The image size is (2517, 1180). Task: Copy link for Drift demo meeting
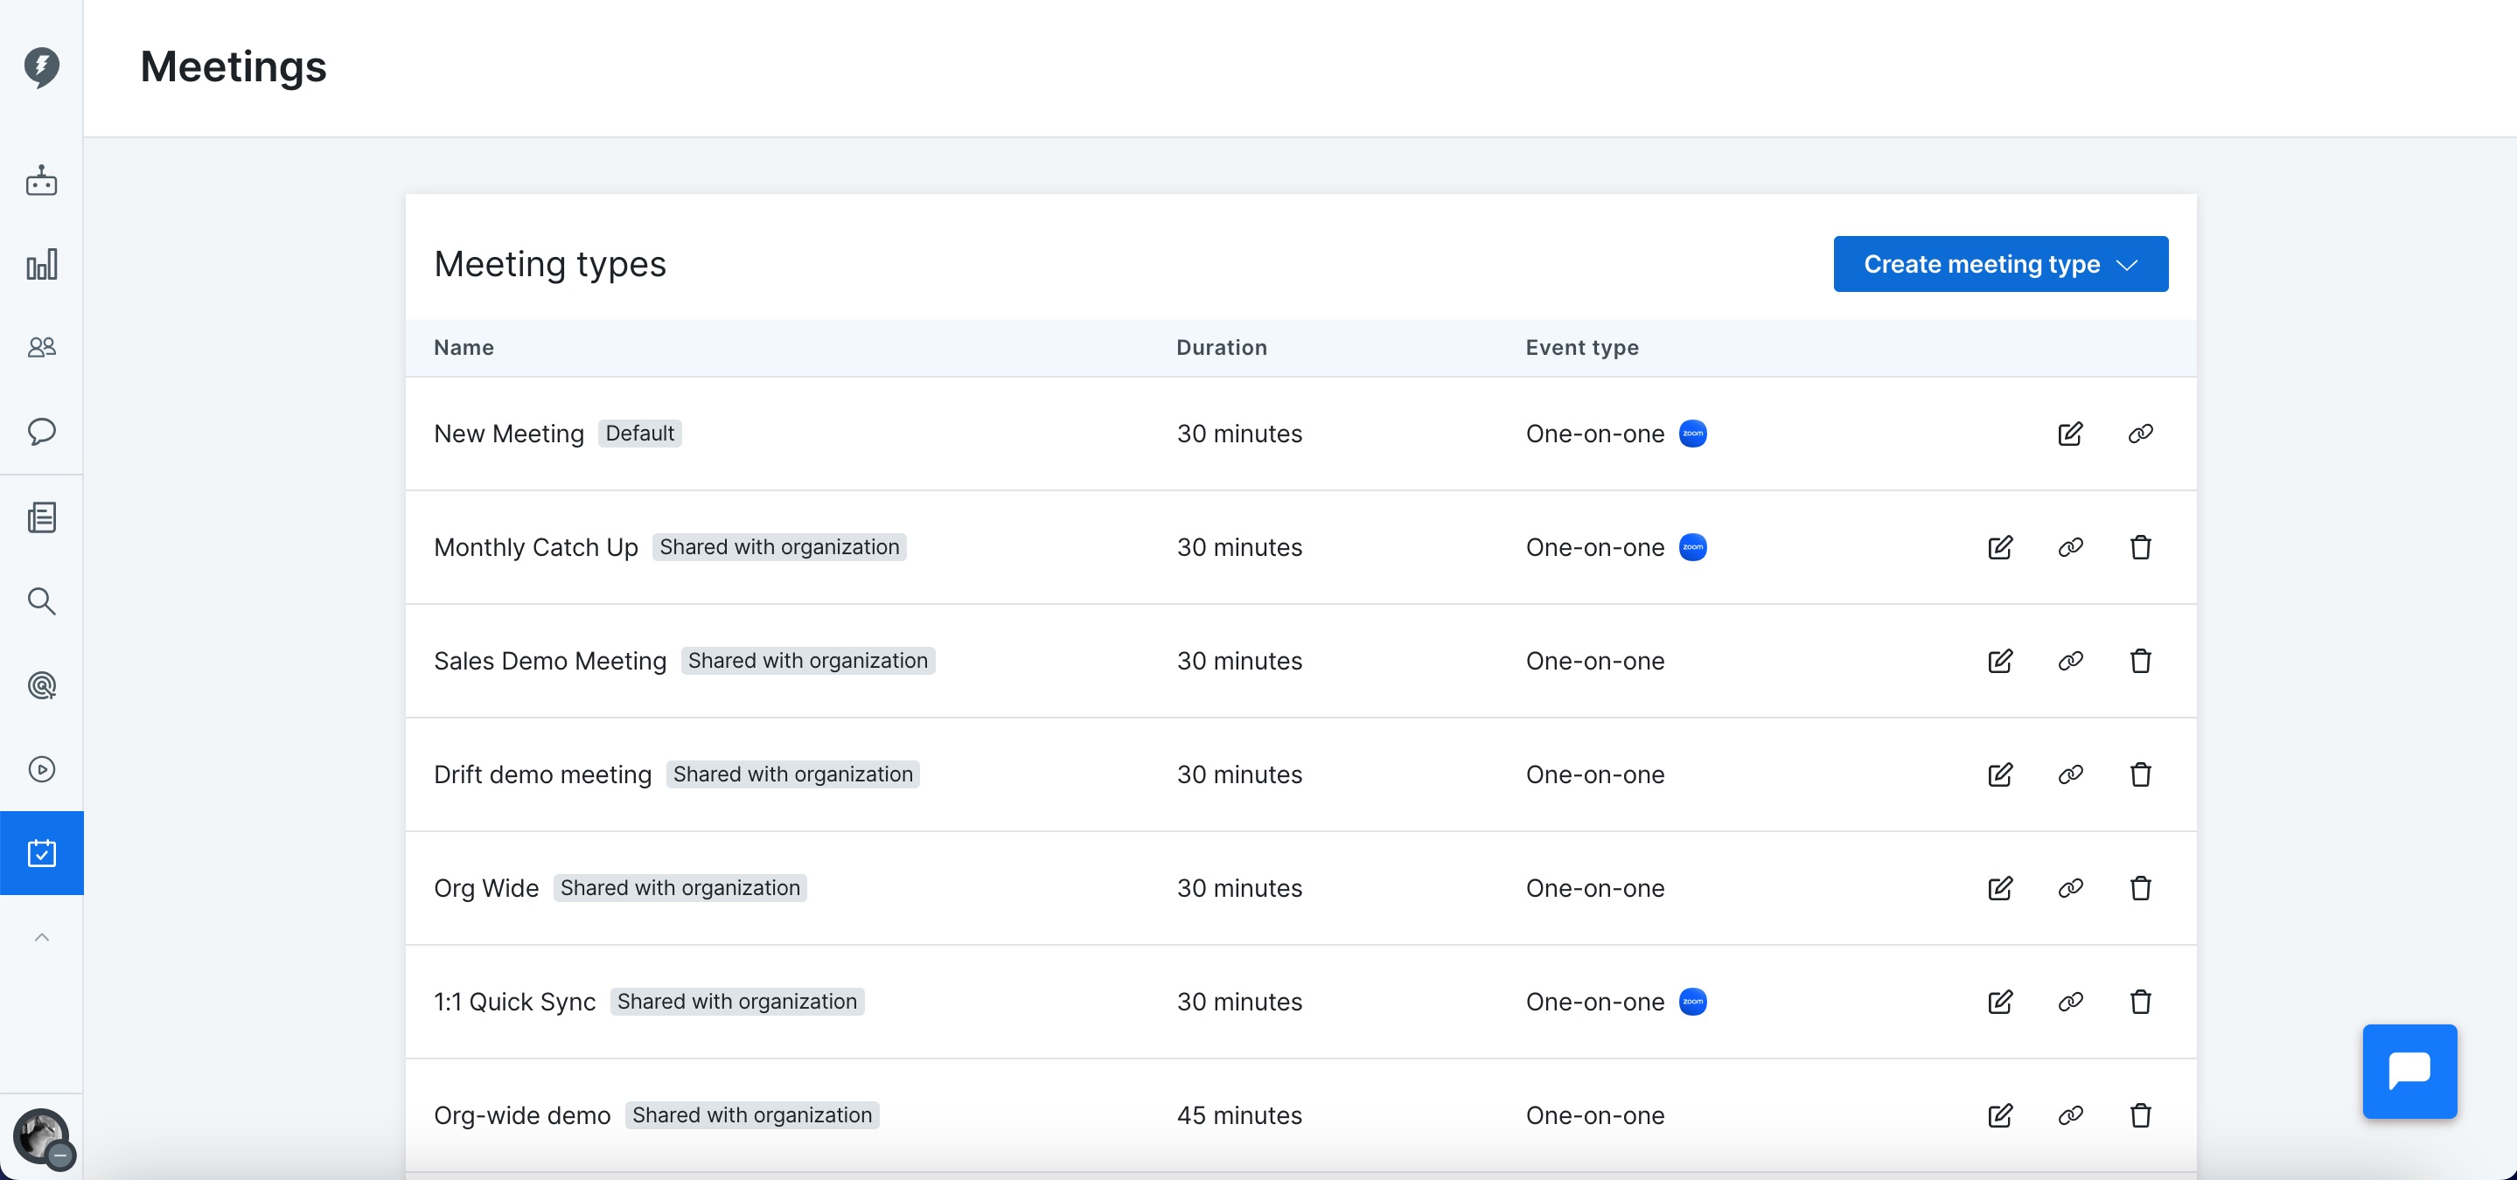click(2069, 774)
